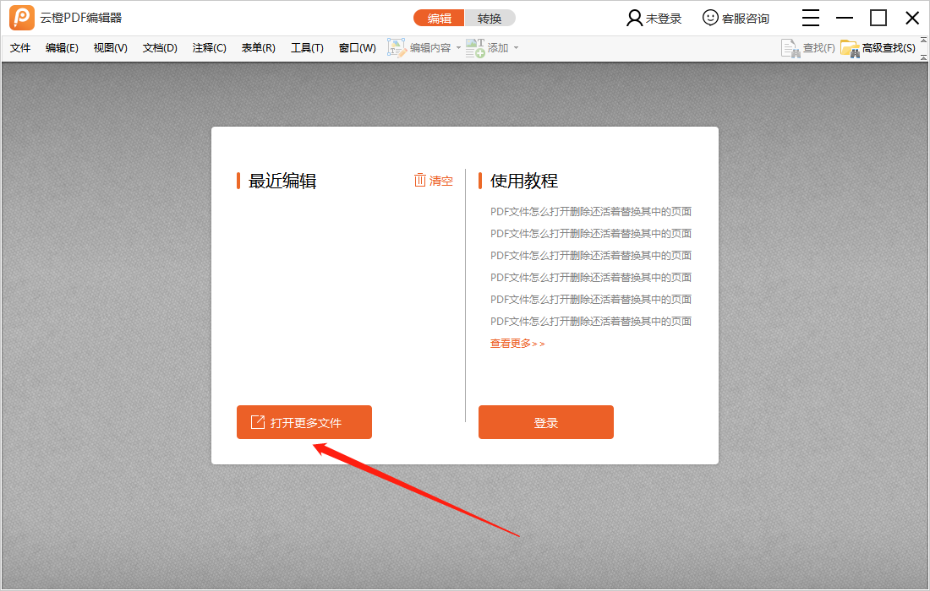Maximize the application window

click(x=878, y=18)
